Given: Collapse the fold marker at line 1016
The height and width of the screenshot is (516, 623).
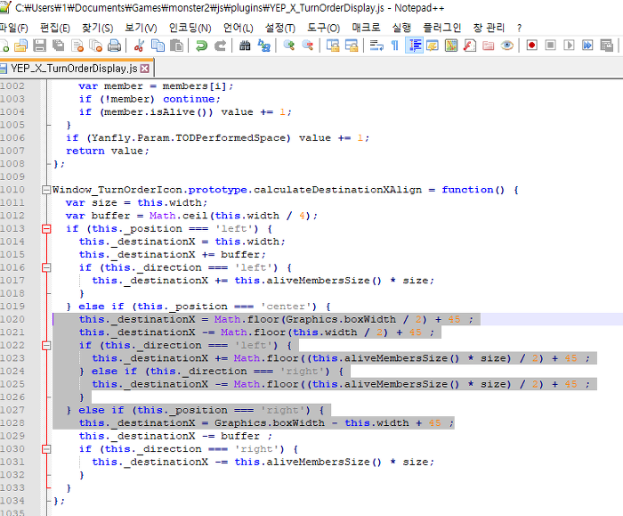Looking at the screenshot, I should (x=46, y=267).
